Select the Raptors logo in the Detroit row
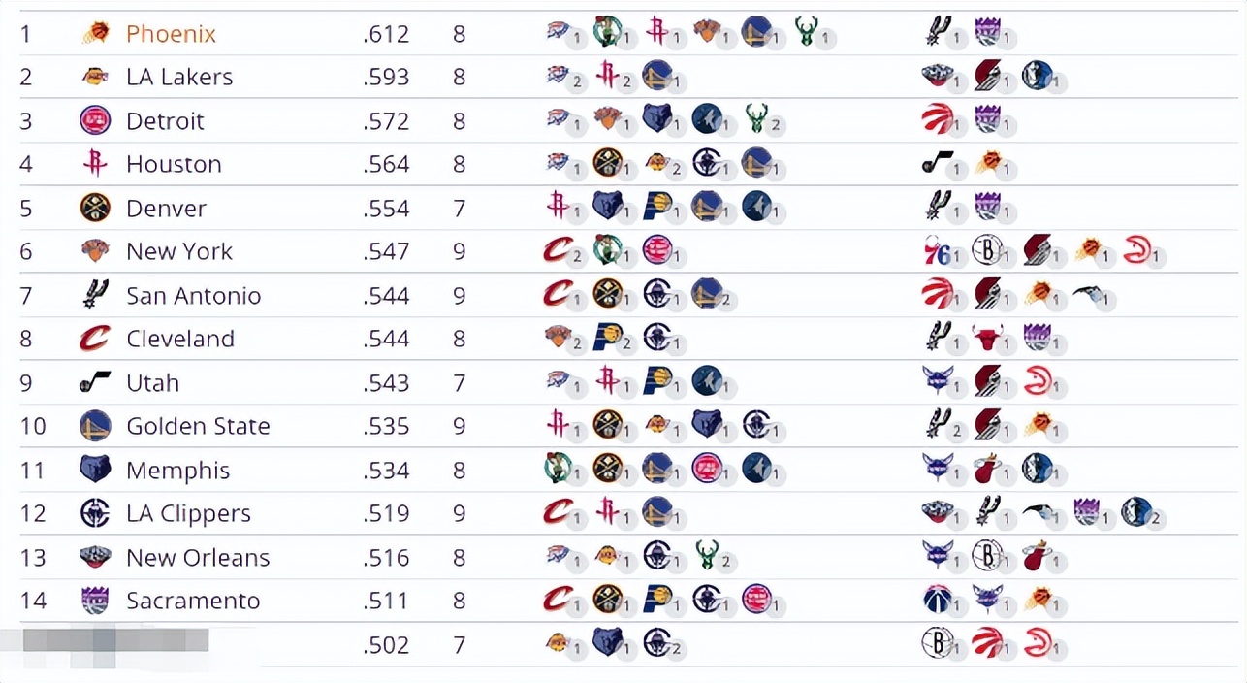The height and width of the screenshot is (683, 1247). click(x=938, y=118)
